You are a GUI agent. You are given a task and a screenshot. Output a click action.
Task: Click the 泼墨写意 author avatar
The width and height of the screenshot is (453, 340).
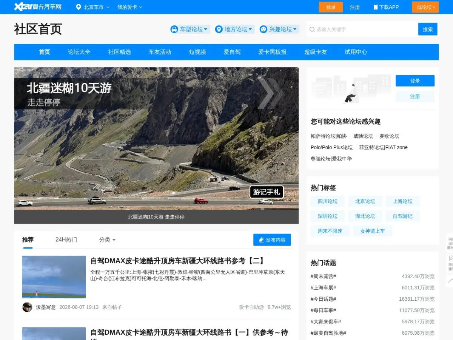27,307
